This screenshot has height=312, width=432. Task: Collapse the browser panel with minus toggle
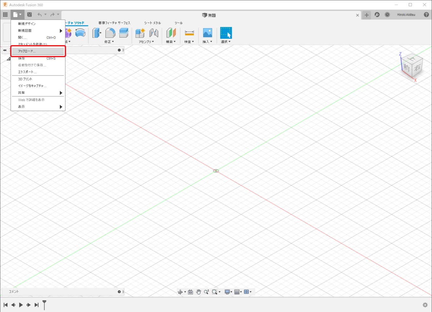[x=119, y=50]
